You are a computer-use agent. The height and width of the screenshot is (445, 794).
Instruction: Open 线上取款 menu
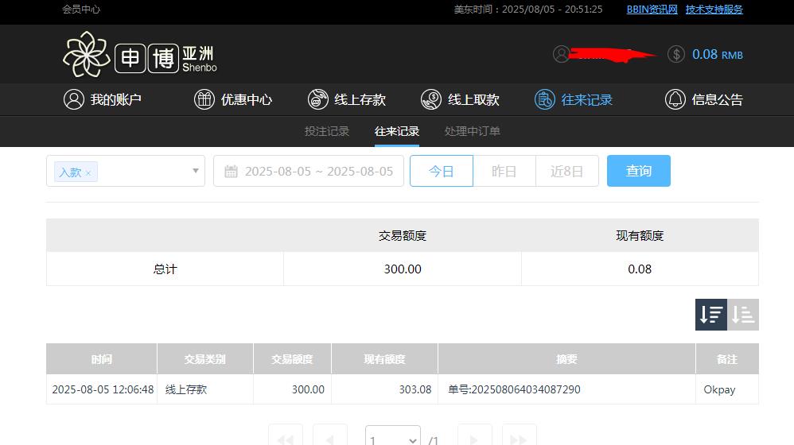(460, 99)
